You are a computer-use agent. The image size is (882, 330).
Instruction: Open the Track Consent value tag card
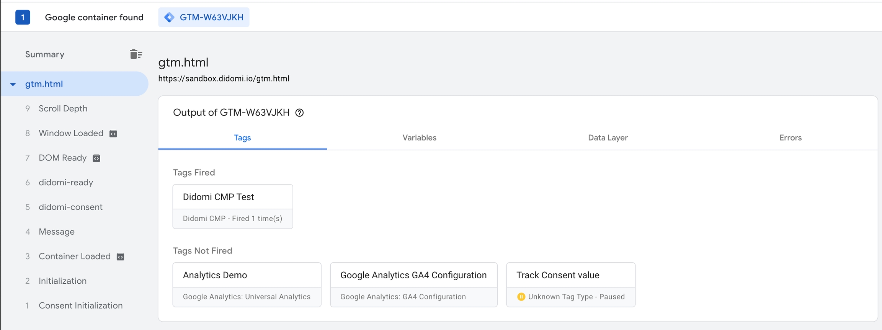click(x=571, y=285)
